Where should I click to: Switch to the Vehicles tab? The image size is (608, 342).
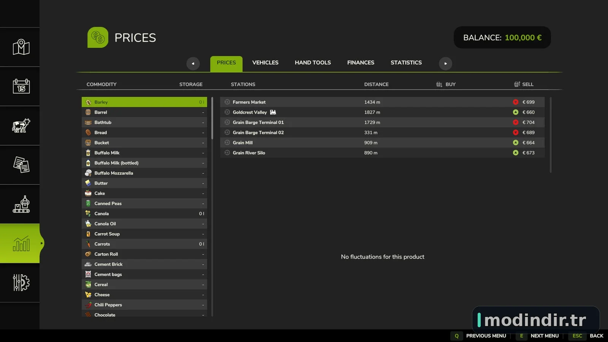265,63
